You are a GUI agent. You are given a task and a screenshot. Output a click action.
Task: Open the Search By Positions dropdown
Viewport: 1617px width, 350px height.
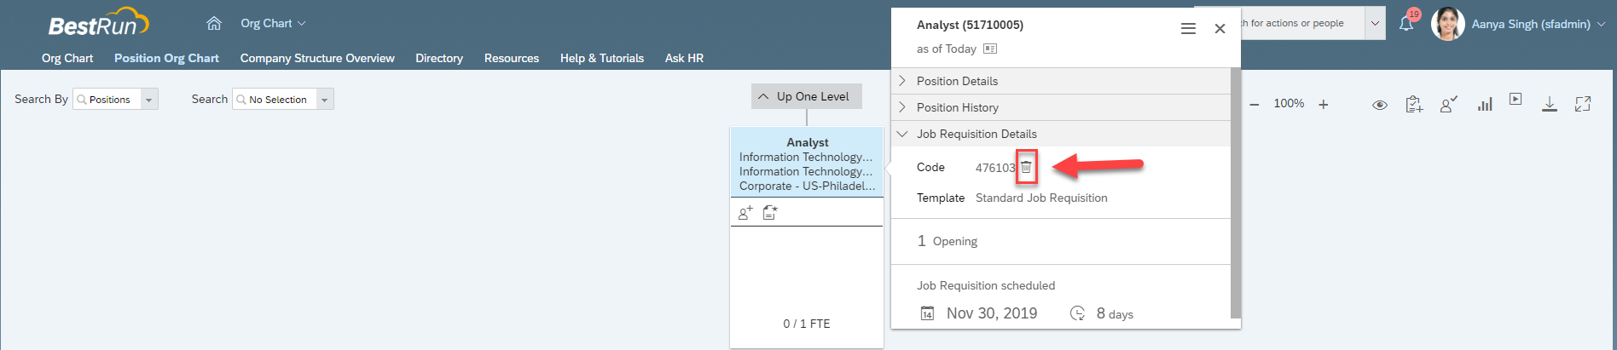[x=115, y=100]
